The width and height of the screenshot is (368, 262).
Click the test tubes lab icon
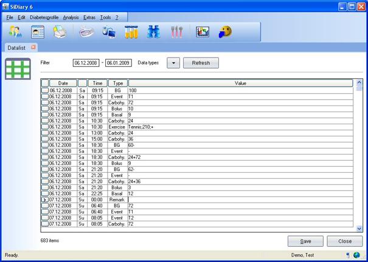pyautogui.click(x=131, y=32)
